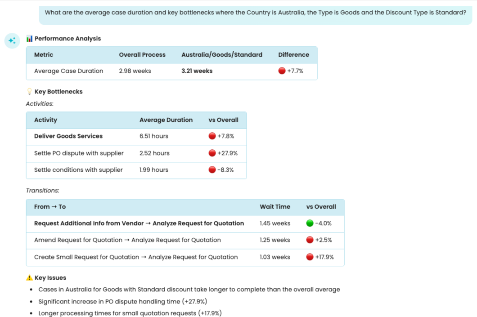Click the AI assistant sparkle avatar icon

(12, 40)
